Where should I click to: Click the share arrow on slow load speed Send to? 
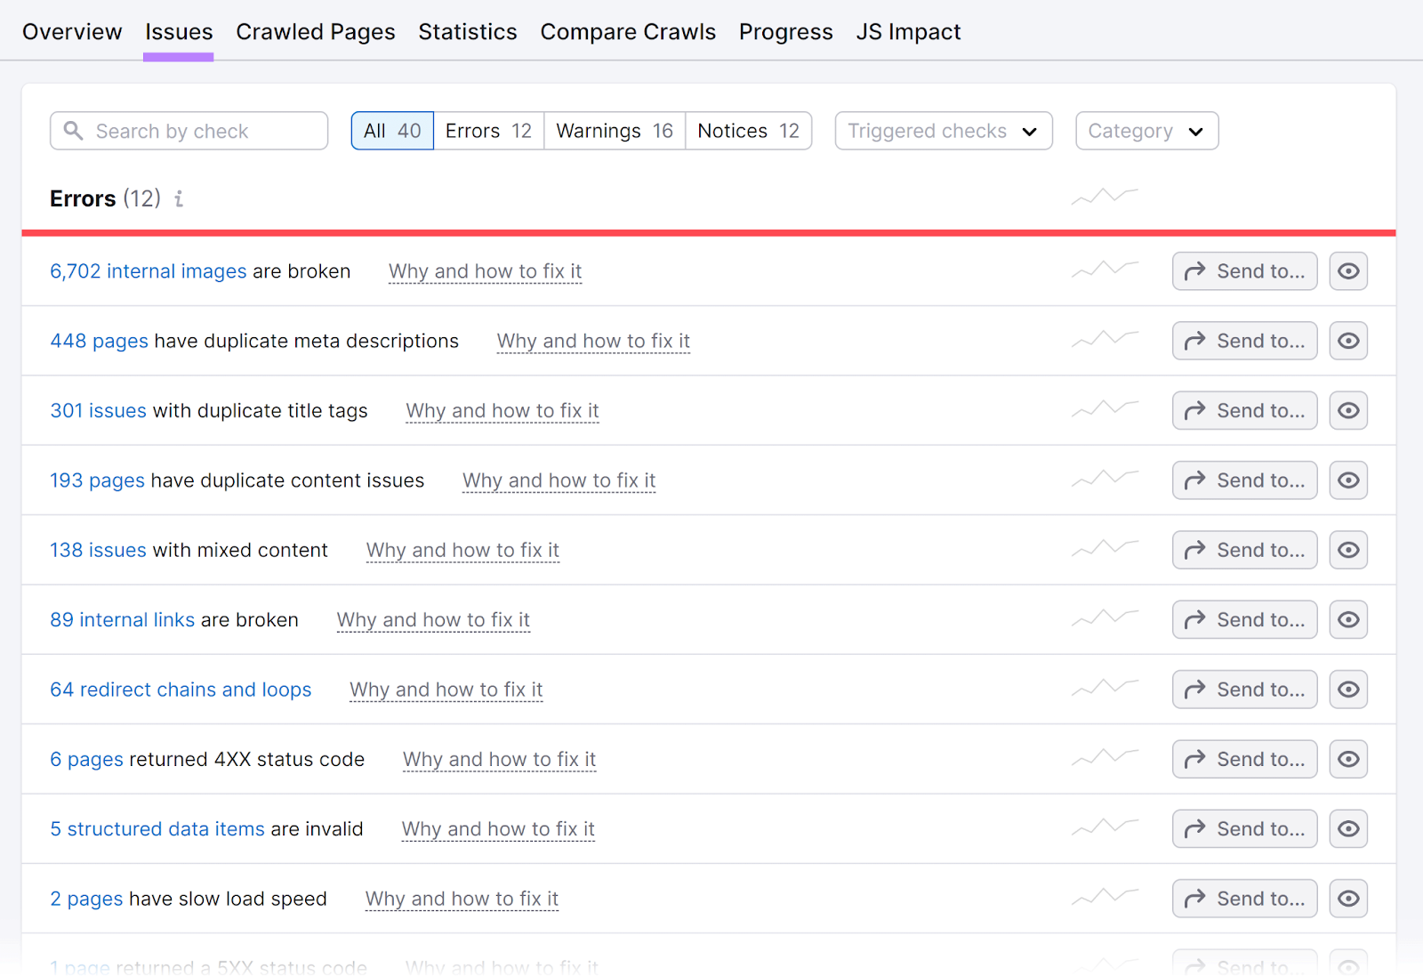coord(1195,898)
